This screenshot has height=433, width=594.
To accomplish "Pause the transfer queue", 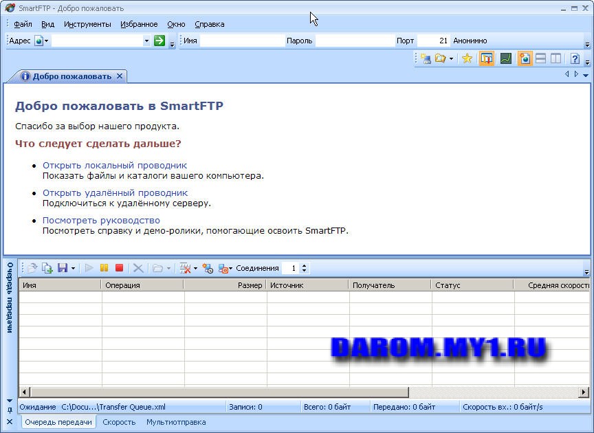I will pyautogui.click(x=104, y=268).
